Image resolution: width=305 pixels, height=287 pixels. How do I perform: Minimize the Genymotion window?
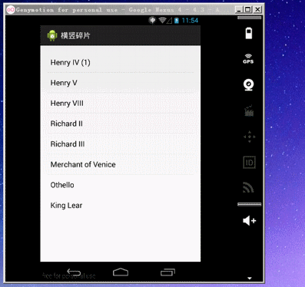click(x=239, y=10)
